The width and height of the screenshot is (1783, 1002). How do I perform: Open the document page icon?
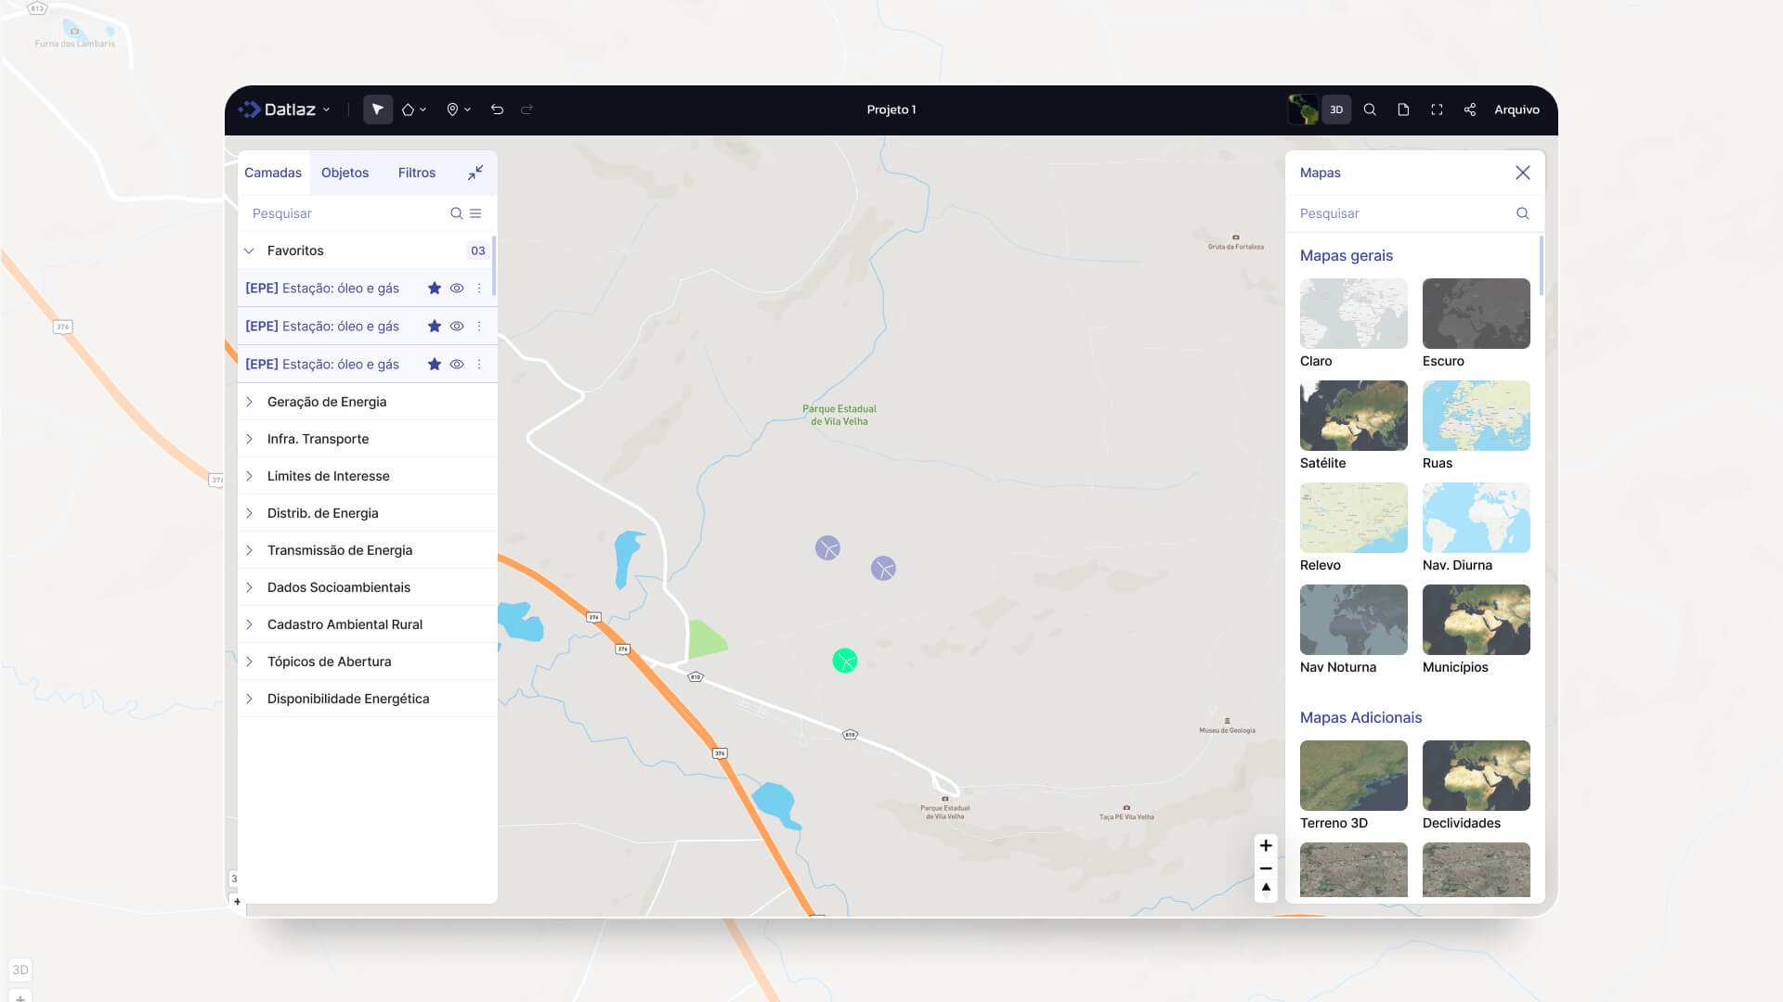coord(1403,109)
